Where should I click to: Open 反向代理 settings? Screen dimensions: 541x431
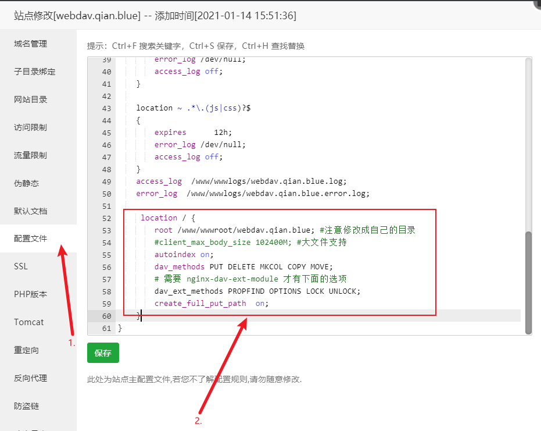click(30, 378)
